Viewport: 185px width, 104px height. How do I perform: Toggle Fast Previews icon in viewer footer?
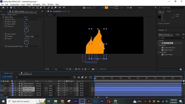tap(67, 69)
